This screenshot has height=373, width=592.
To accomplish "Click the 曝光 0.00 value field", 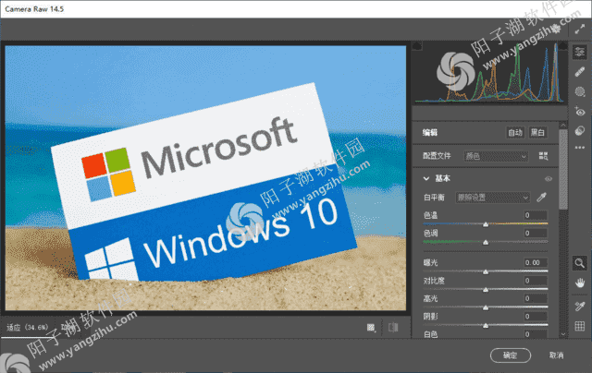I will [536, 262].
